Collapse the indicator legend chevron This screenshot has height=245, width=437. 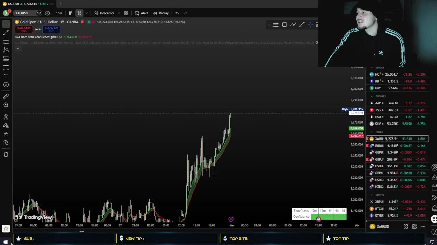[x=18, y=49]
